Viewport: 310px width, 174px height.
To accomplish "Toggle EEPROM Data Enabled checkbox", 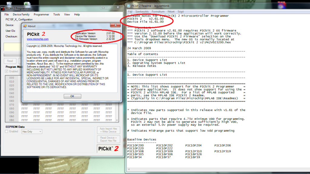I will click(7, 131).
